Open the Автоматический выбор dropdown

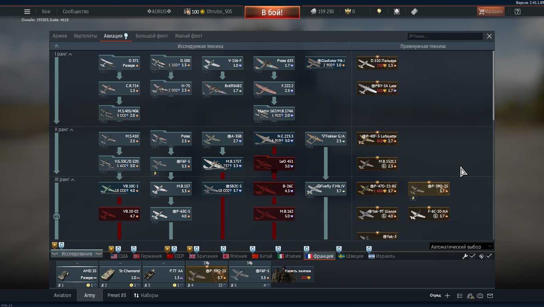click(461, 247)
